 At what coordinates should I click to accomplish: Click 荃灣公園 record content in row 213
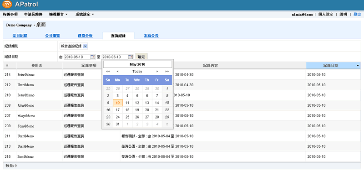pos(157,146)
